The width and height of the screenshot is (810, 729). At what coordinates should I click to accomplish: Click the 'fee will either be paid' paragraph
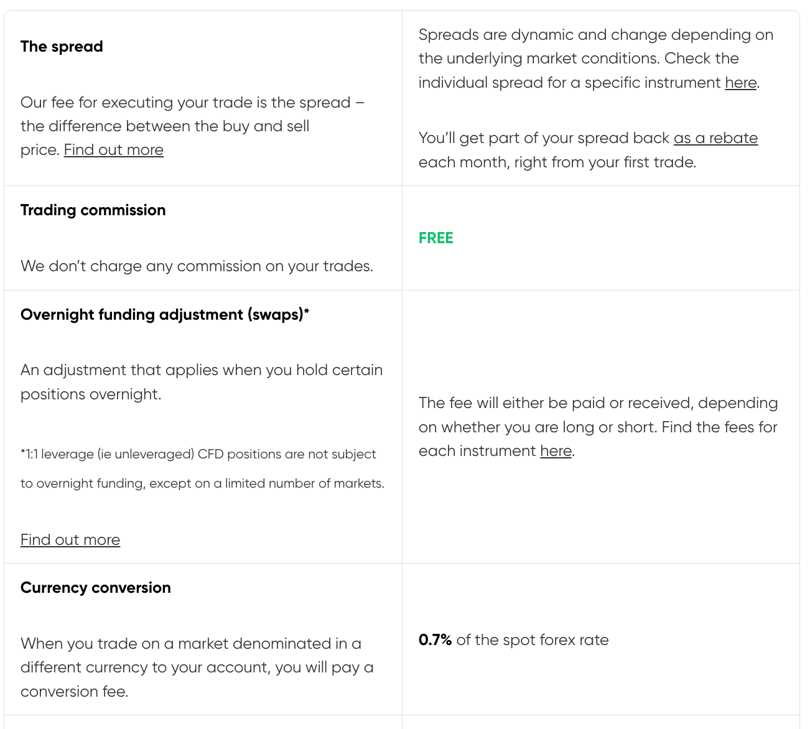click(598, 427)
